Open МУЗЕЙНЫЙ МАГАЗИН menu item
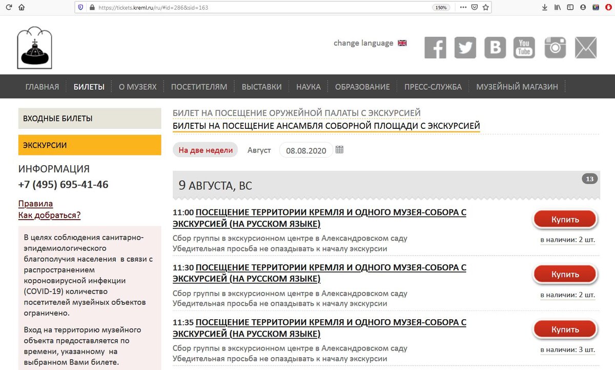The height and width of the screenshot is (370, 615). 517,87
